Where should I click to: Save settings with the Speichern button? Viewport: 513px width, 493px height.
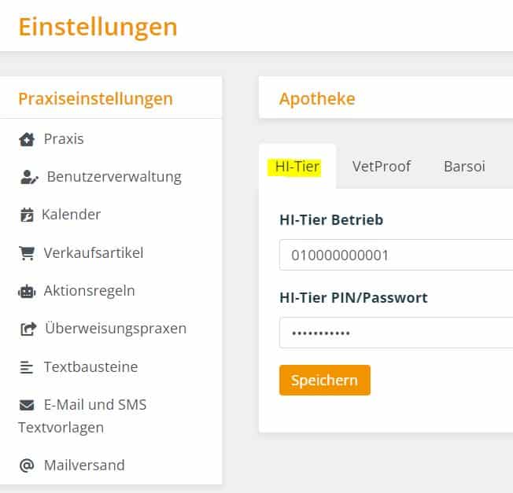click(x=325, y=381)
